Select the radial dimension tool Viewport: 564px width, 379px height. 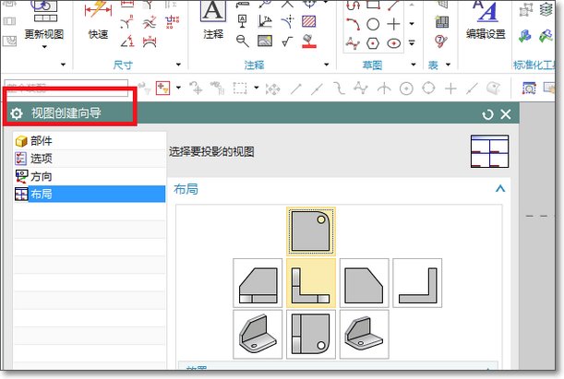tap(127, 22)
